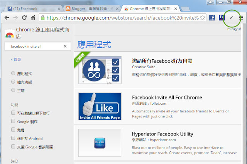
Task: Reload the Chrome Web Store page
Action: (x=24, y=18)
